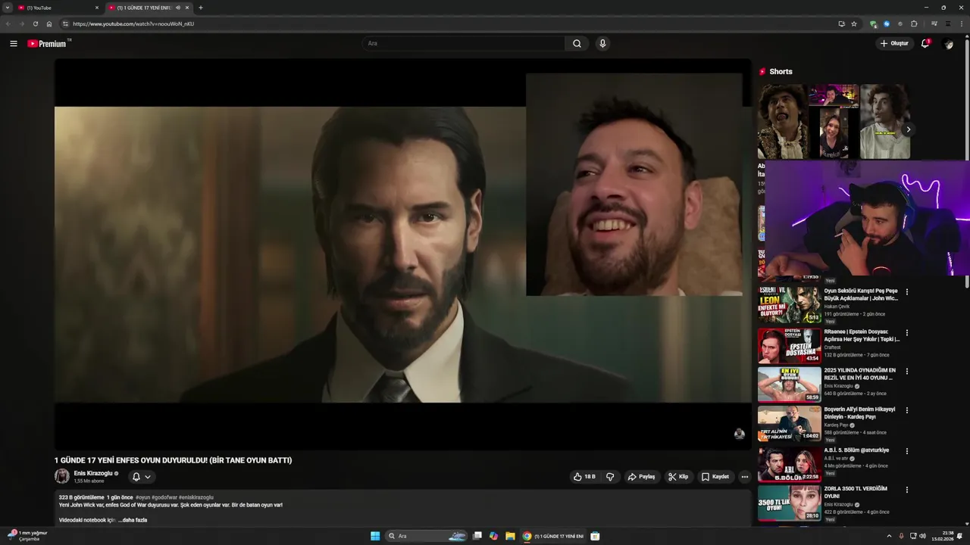The image size is (970, 545).
Task: Open options for ZORLA 3500 TL video
Action: [907, 490]
